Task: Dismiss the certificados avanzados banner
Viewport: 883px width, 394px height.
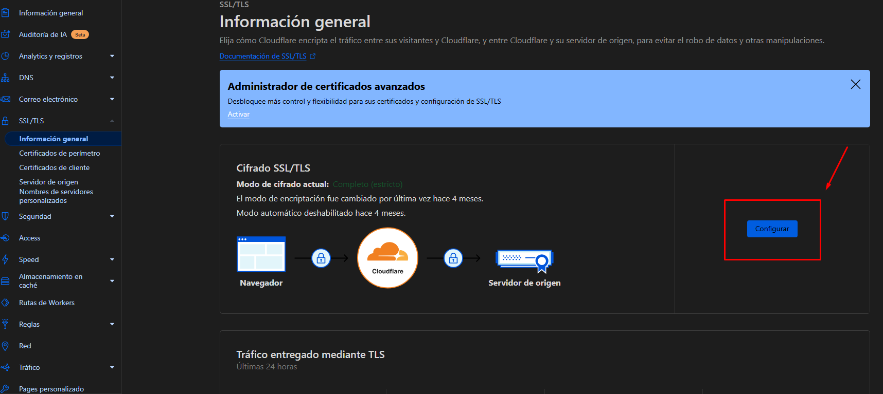Action: pyautogui.click(x=855, y=84)
